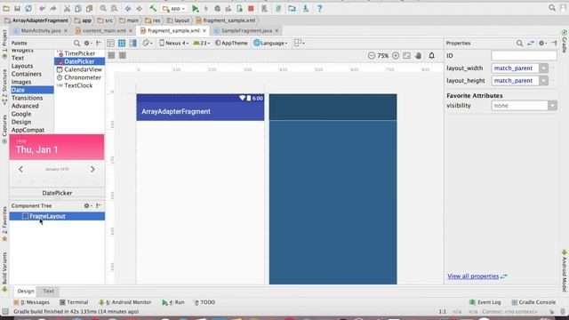
Task: Toggle the Design plus Blueprint view button
Action: [133, 44]
